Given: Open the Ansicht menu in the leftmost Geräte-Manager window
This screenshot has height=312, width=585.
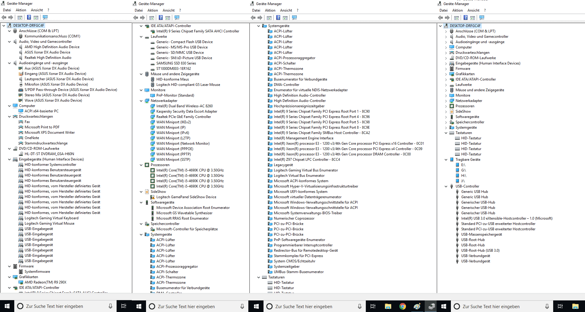Looking at the screenshot, I should coord(37,10).
